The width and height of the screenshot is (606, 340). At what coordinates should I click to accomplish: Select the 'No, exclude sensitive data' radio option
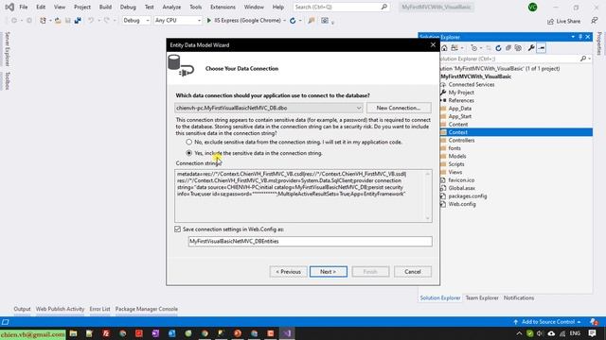189,143
